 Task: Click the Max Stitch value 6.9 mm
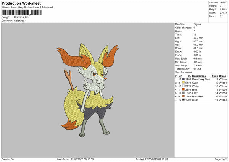pos(198,58)
